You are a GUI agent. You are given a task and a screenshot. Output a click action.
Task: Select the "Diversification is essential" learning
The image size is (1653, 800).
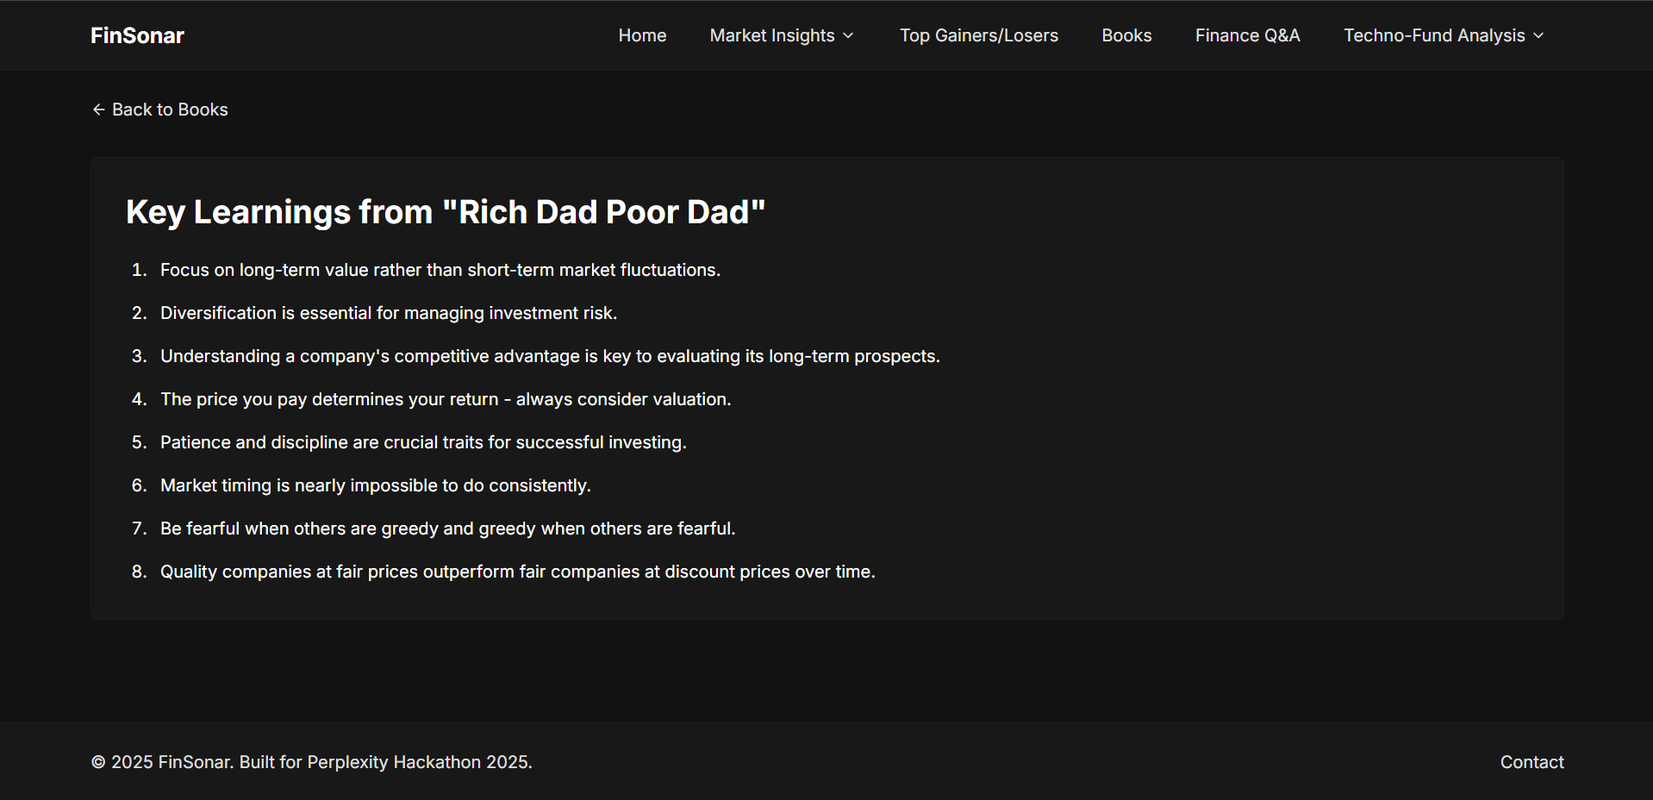(x=389, y=313)
